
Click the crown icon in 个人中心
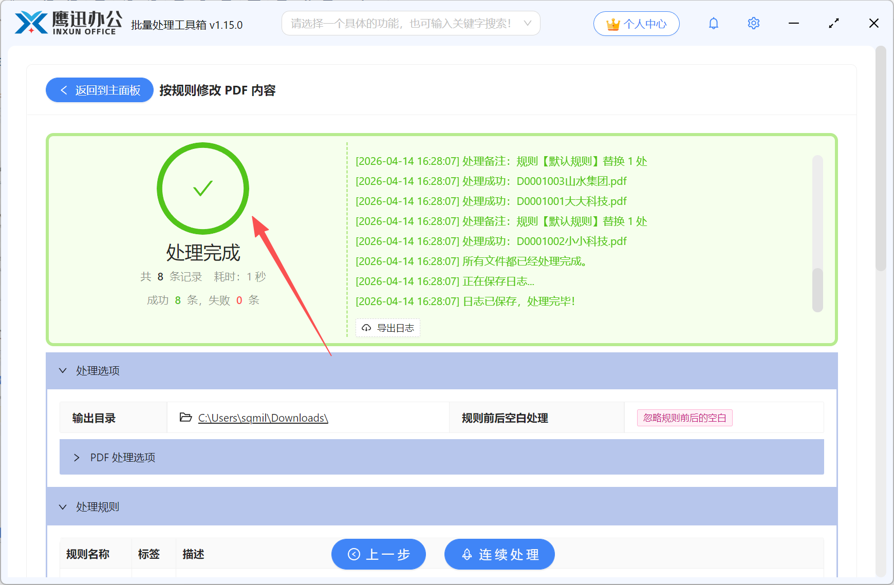pyautogui.click(x=613, y=24)
